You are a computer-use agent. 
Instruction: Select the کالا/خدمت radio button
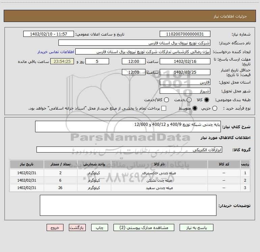pyautogui.click(x=166, y=100)
